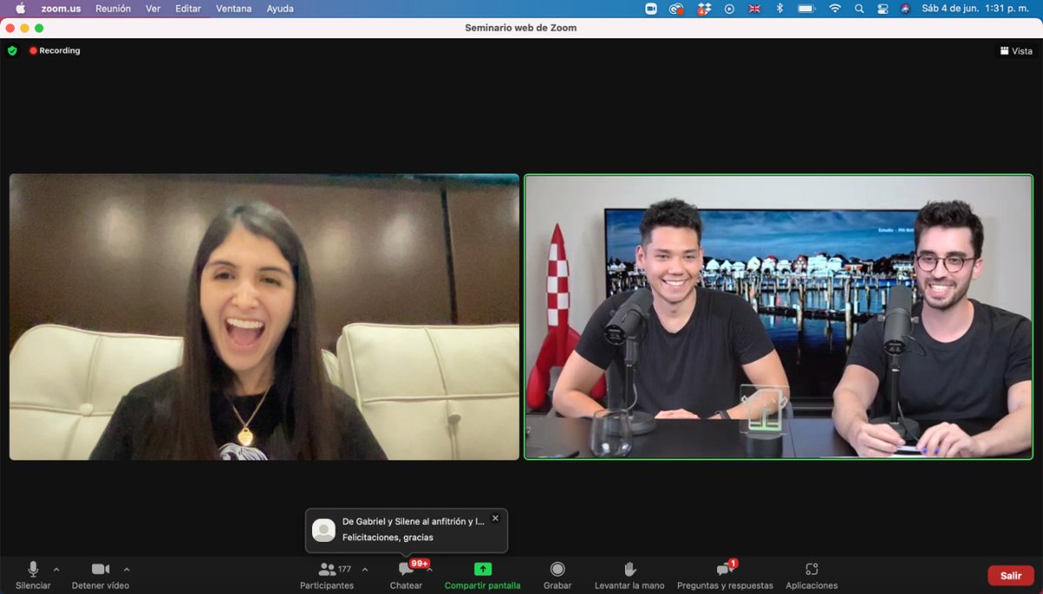Open the Aplicaciones panel
Viewport: 1043px width, 594px height.
click(812, 575)
